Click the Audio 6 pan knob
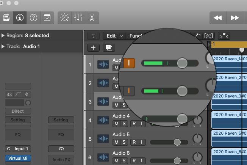The width and height of the screenshot is (247, 165). [x=197, y=157]
